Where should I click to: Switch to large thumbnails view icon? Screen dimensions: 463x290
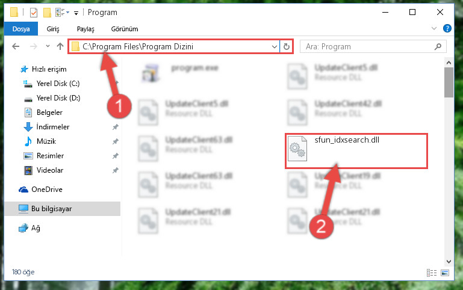click(x=445, y=273)
